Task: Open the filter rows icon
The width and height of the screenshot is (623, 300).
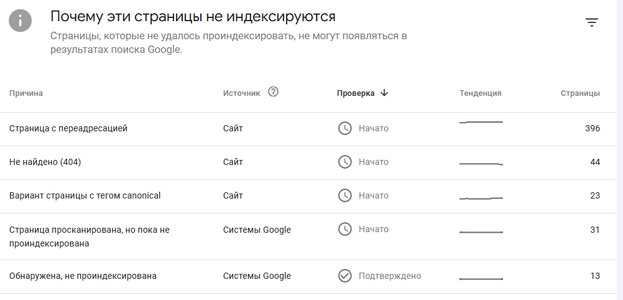Action: click(x=591, y=22)
